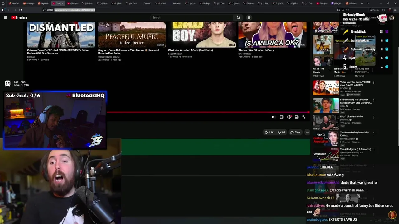Viewport: 399px width, 224px height.
Task: Go forward with the browser forward arrow
Action: click(x=15, y=10)
